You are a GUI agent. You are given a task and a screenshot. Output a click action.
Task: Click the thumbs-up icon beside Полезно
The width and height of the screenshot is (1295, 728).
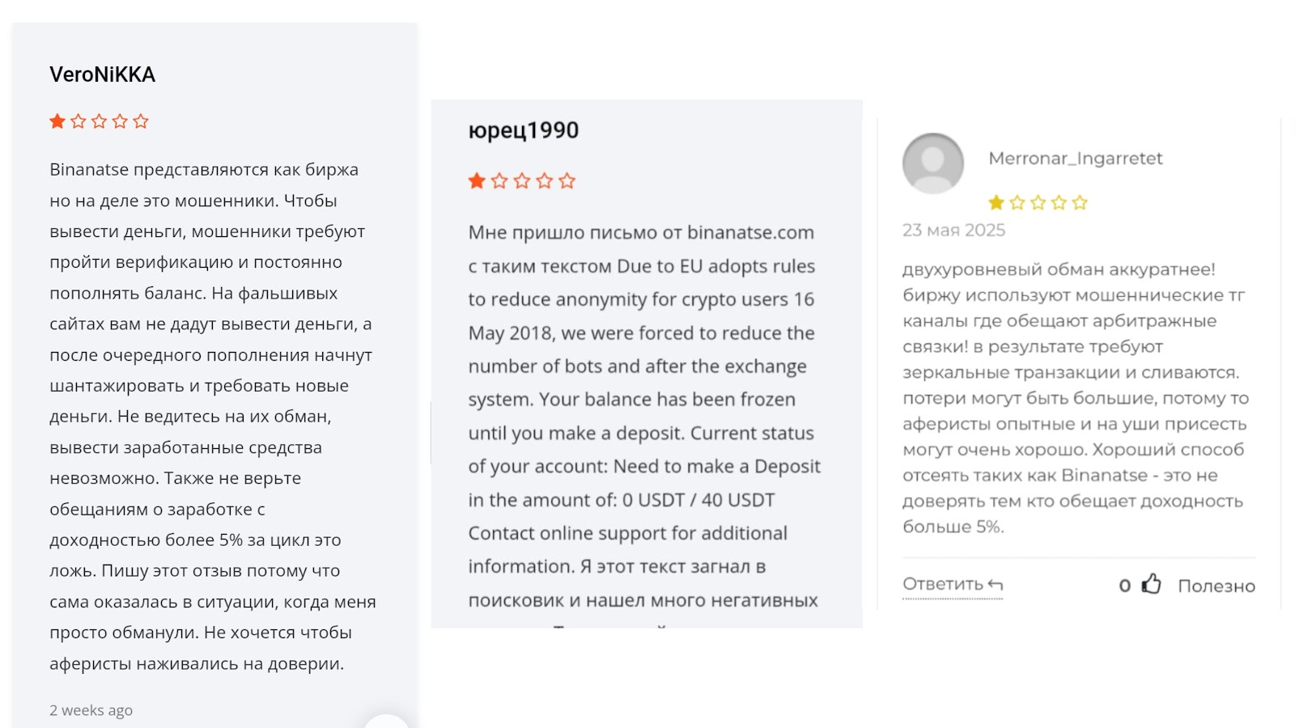click(1151, 584)
